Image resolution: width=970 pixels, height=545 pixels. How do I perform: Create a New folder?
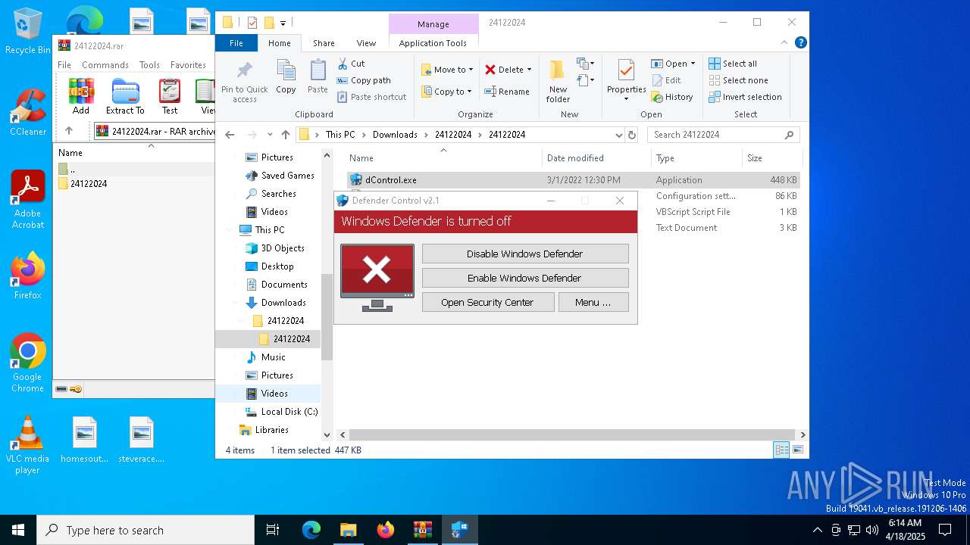click(x=558, y=82)
